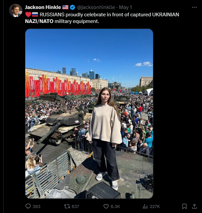Click the US flag emoji beside name

pos(65,7)
